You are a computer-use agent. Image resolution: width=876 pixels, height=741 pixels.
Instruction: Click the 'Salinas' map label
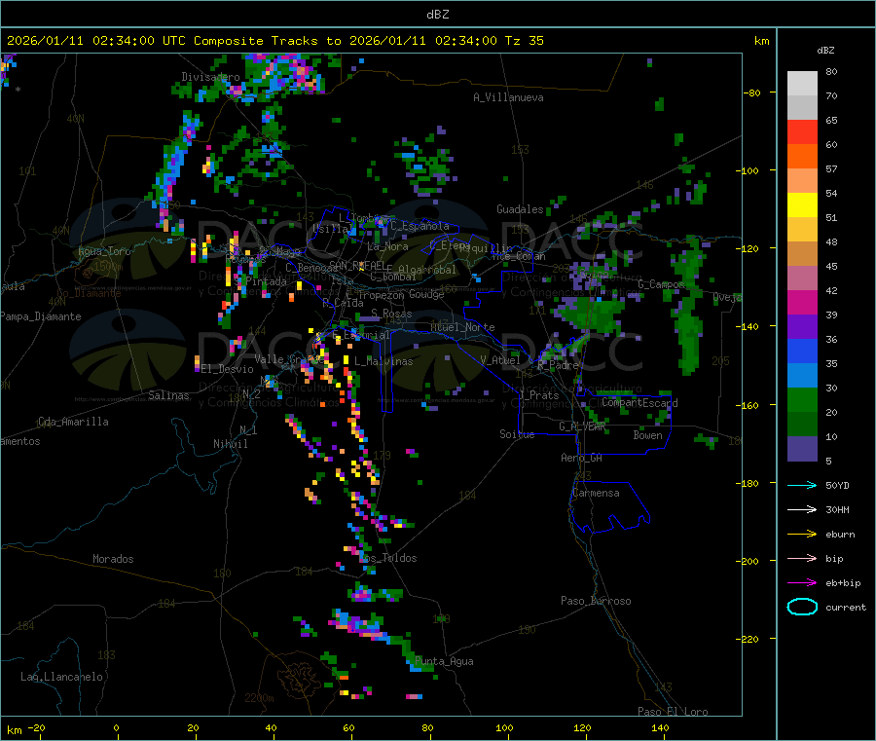(x=168, y=395)
